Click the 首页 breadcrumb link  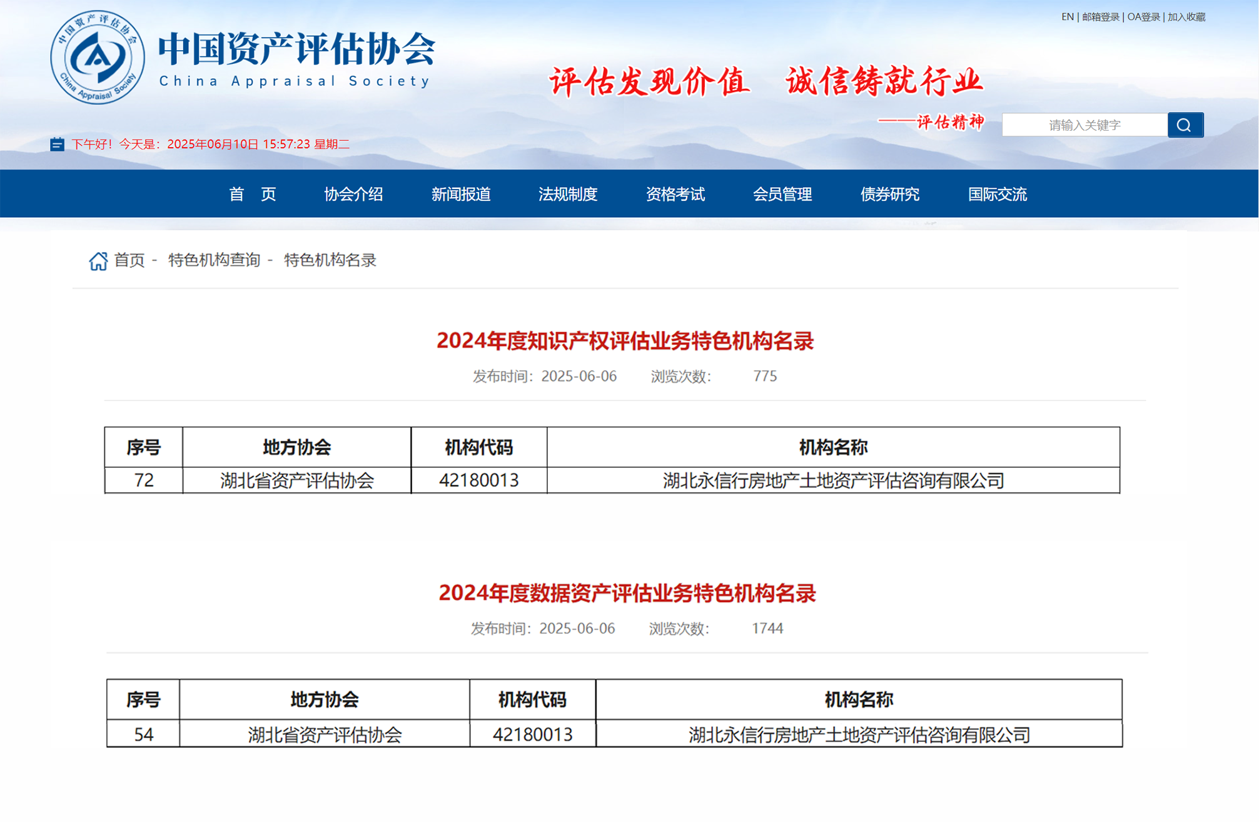point(129,260)
